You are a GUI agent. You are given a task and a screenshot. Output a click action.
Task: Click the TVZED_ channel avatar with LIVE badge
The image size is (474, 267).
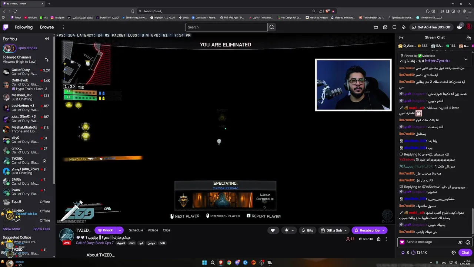pyautogui.click(x=67, y=236)
